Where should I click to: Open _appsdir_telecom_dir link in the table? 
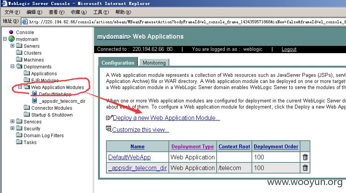137,168
